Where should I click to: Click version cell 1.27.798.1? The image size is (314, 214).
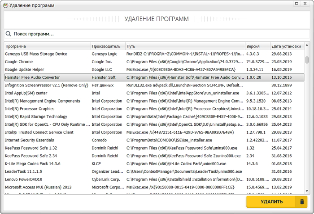tap(256, 132)
